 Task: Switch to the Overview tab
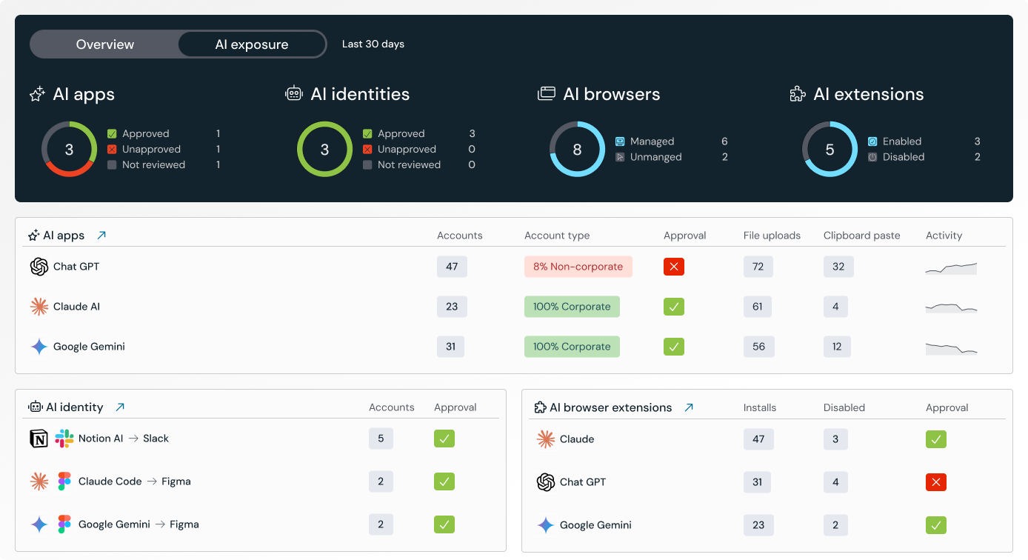pyautogui.click(x=104, y=44)
